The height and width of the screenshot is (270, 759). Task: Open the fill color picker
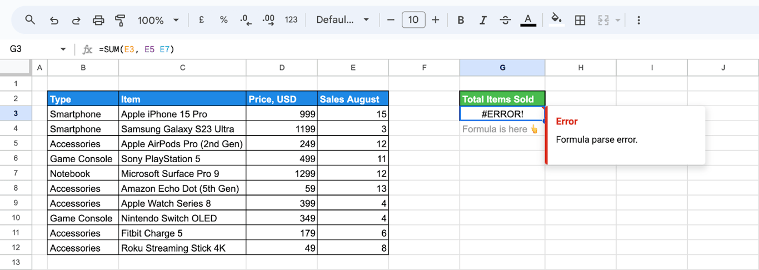pyautogui.click(x=556, y=20)
